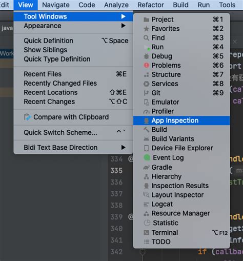Viewport: 243px width, 261px height.
Task: Open the Navigate menu
Action: (x=56, y=5)
